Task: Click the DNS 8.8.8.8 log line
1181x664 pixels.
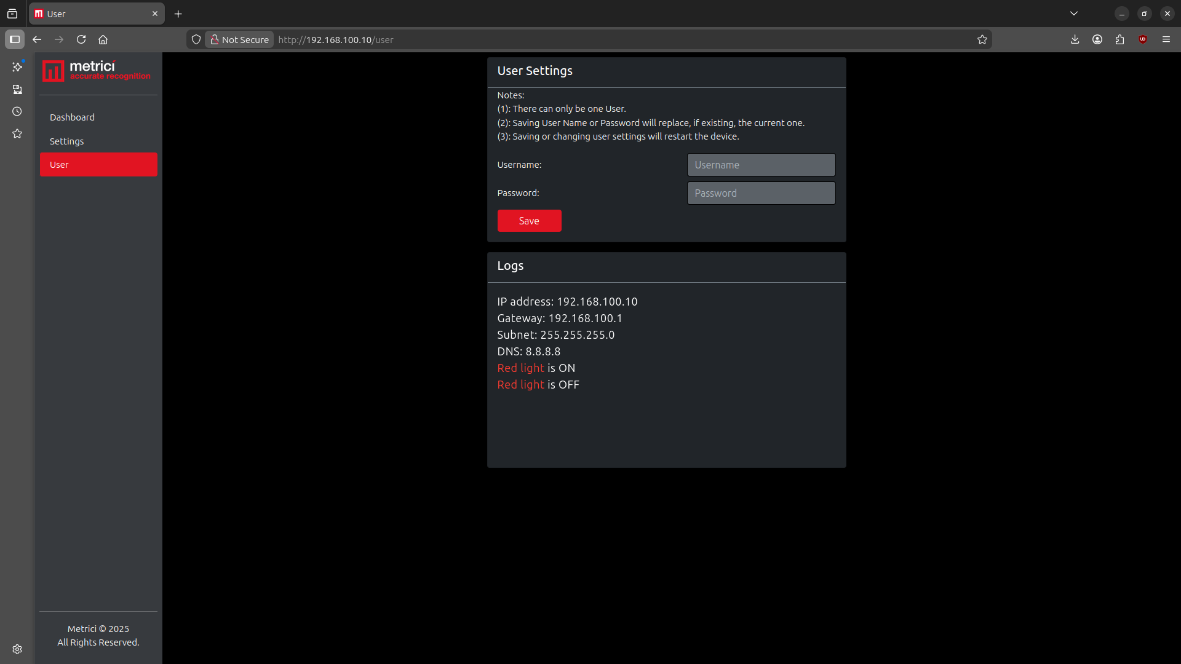Action: tap(529, 351)
